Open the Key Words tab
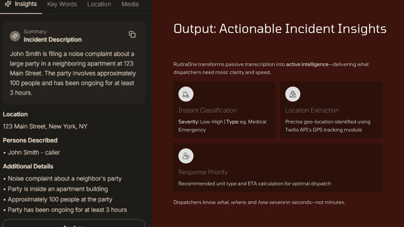This screenshot has width=404, height=227. click(x=62, y=5)
